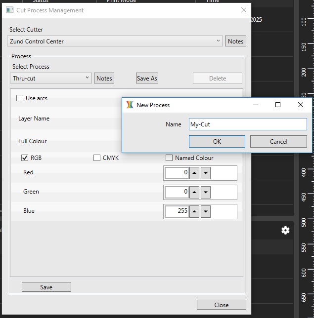314x318 pixels.
Task: Decrease the Blue value with down arrow
Action: point(206,211)
